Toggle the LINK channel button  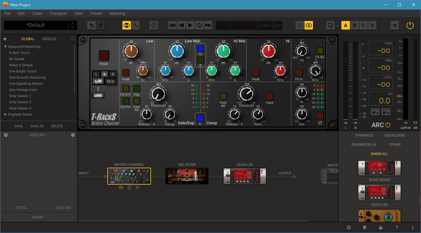click(98, 95)
